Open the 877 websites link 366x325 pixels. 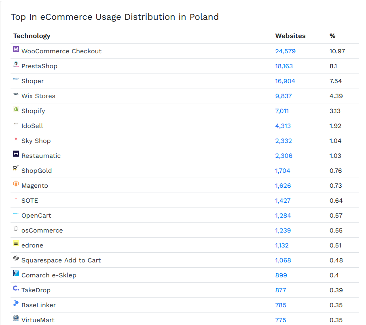[x=281, y=290]
